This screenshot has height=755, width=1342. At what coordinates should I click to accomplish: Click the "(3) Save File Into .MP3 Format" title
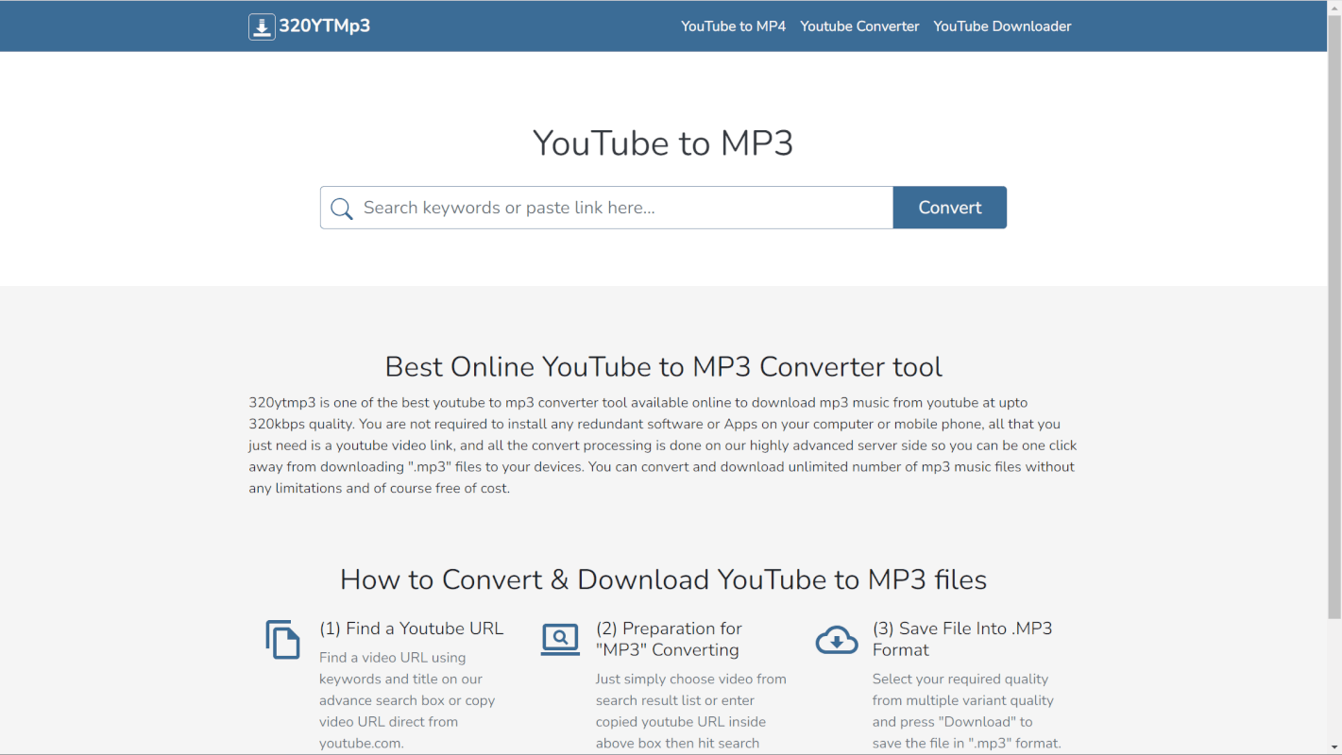(x=962, y=639)
